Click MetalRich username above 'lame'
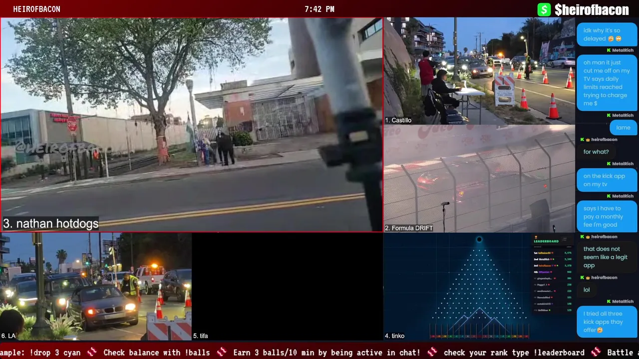 point(623,115)
